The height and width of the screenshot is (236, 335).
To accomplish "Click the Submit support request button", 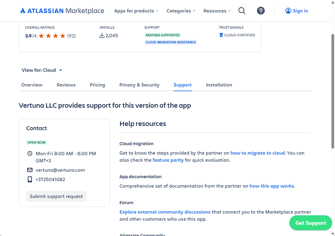I will click(x=56, y=196).
